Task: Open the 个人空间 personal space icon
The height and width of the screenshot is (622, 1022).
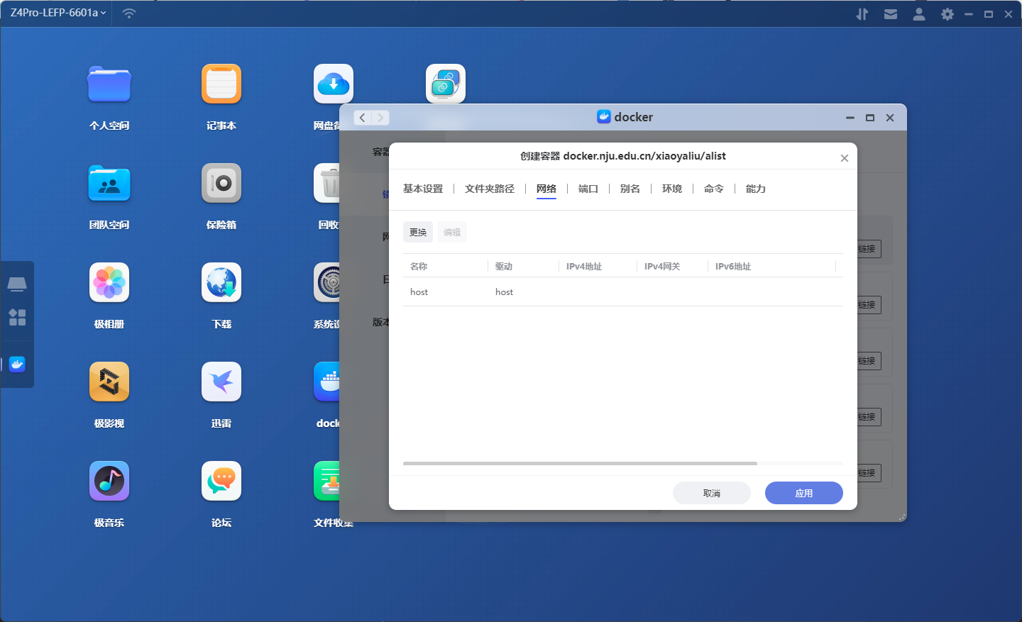Action: (x=109, y=85)
